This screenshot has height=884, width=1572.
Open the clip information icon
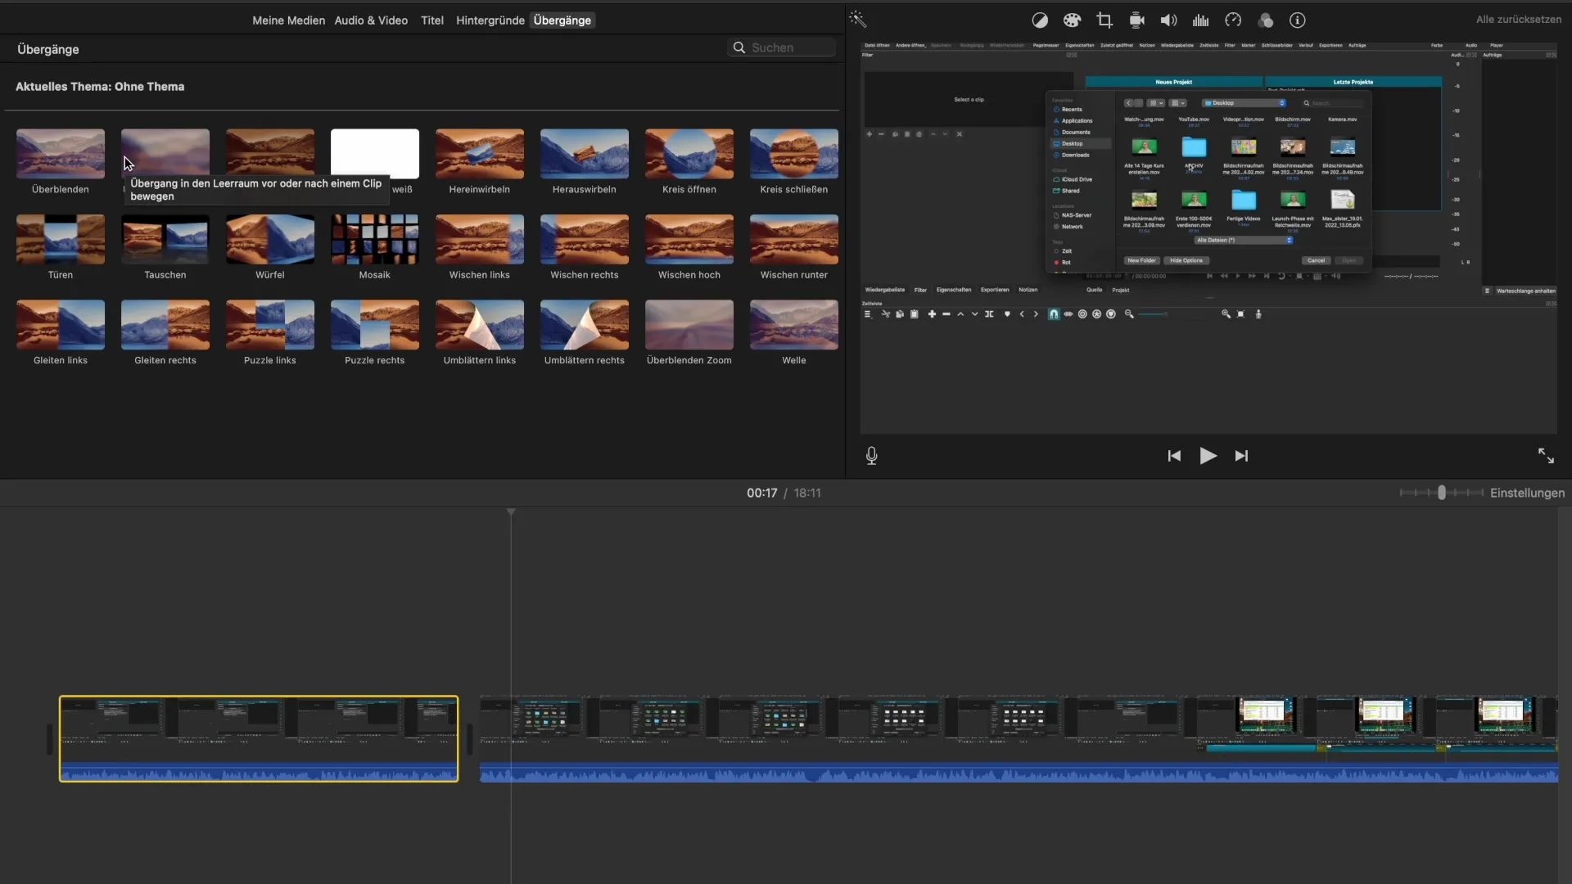coord(1298,20)
